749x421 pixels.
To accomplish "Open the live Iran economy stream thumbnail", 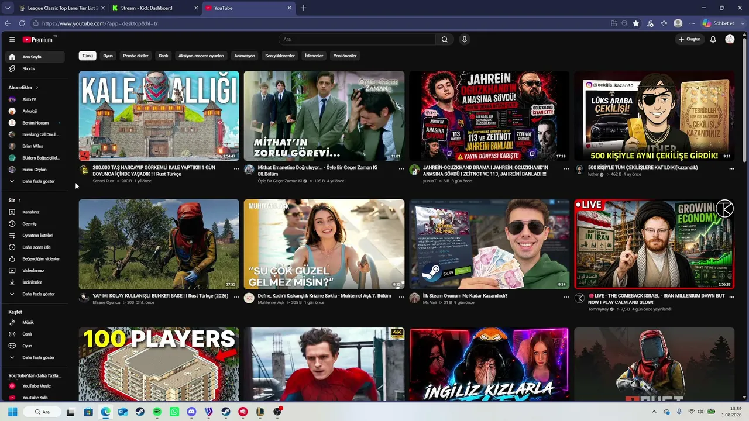I will [654, 244].
